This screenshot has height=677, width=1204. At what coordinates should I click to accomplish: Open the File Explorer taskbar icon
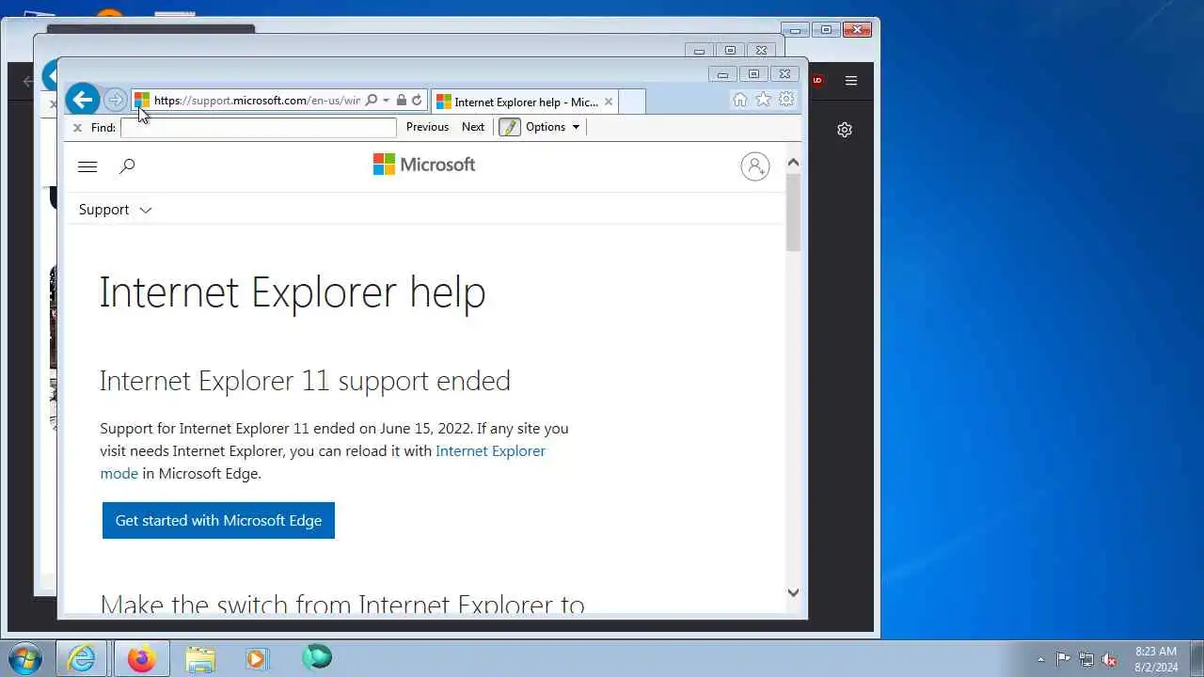tap(199, 658)
